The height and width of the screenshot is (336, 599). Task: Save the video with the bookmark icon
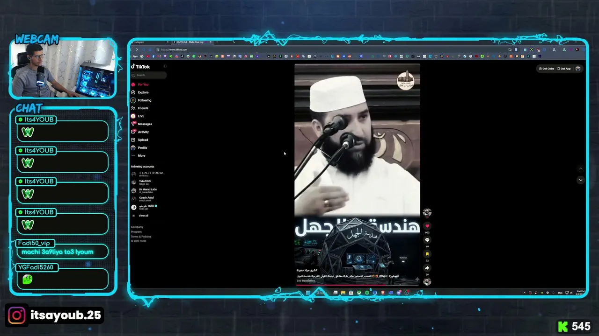pyautogui.click(x=427, y=254)
